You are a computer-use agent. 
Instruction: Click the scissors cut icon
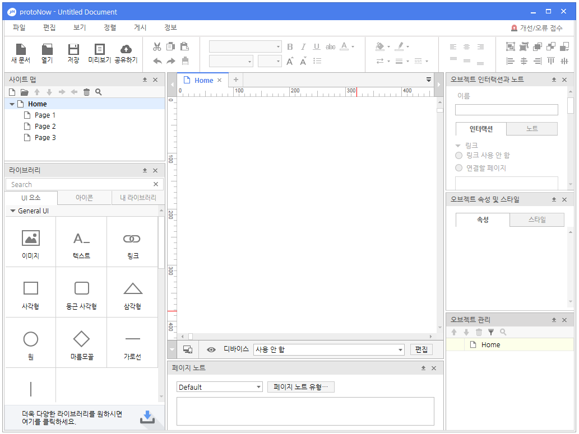coord(157,46)
